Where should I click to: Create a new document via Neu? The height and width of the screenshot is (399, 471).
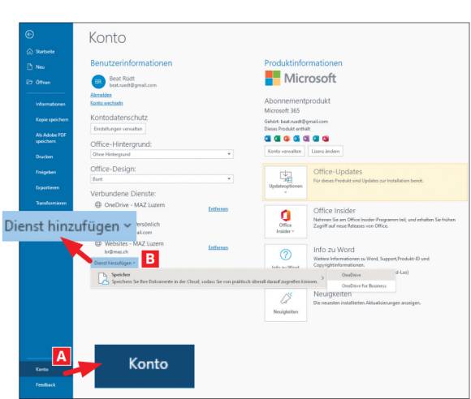(x=36, y=66)
